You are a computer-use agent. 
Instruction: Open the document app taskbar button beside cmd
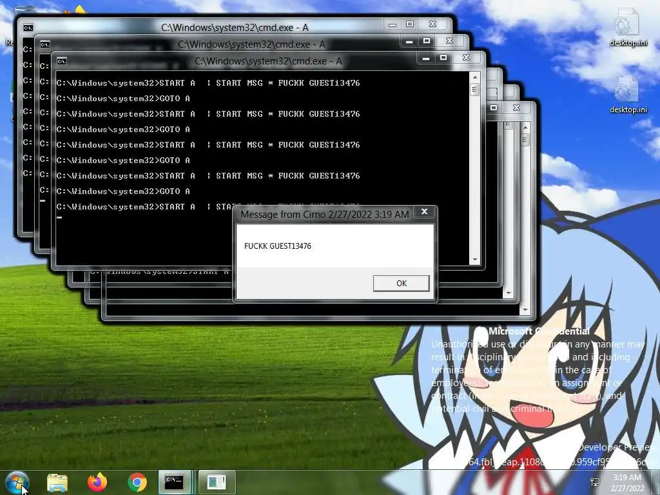(x=217, y=482)
